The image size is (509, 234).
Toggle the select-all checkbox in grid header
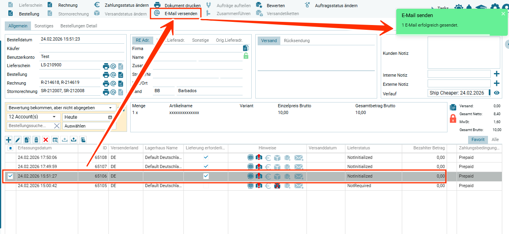(x=11, y=148)
